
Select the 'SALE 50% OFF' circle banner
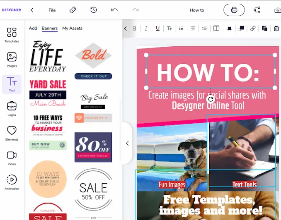pyautogui.click(x=93, y=189)
